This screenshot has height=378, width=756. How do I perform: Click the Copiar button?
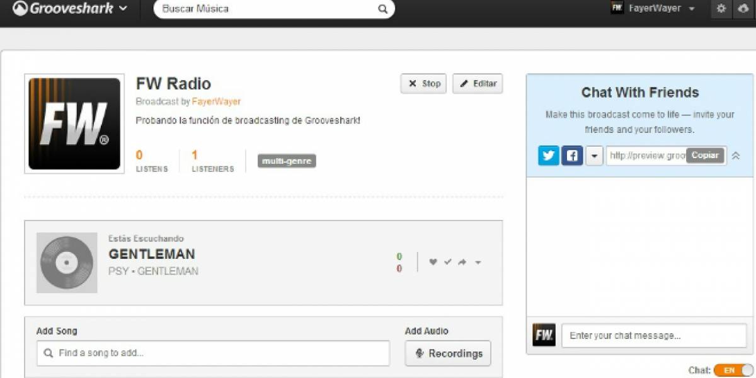705,156
